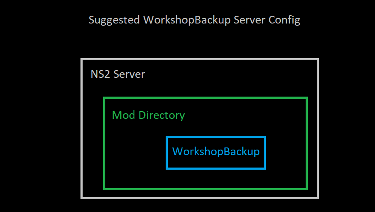
Task: Click the bottom-left corner of the gray box
Action: click(x=82, y=197)
